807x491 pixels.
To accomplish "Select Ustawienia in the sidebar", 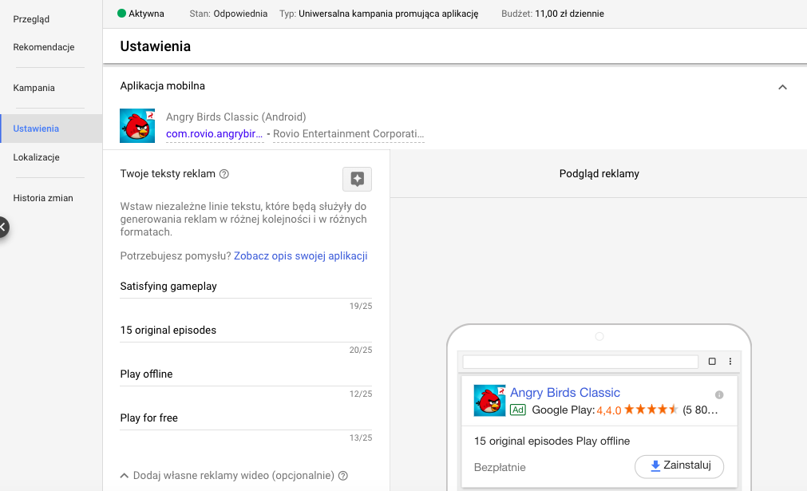I will [51, 129].
